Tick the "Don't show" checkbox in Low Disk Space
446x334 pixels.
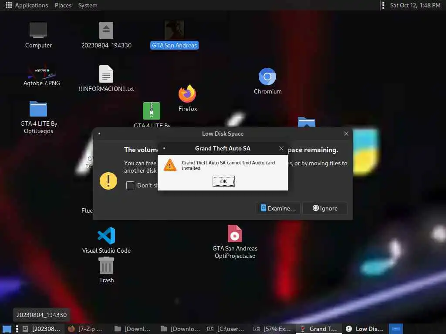130,185
